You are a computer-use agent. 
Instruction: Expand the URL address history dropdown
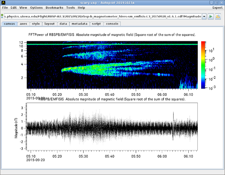(x=204, y=17)
